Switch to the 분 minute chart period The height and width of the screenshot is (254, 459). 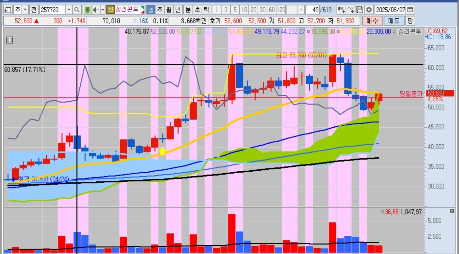[x=188, y=10]
